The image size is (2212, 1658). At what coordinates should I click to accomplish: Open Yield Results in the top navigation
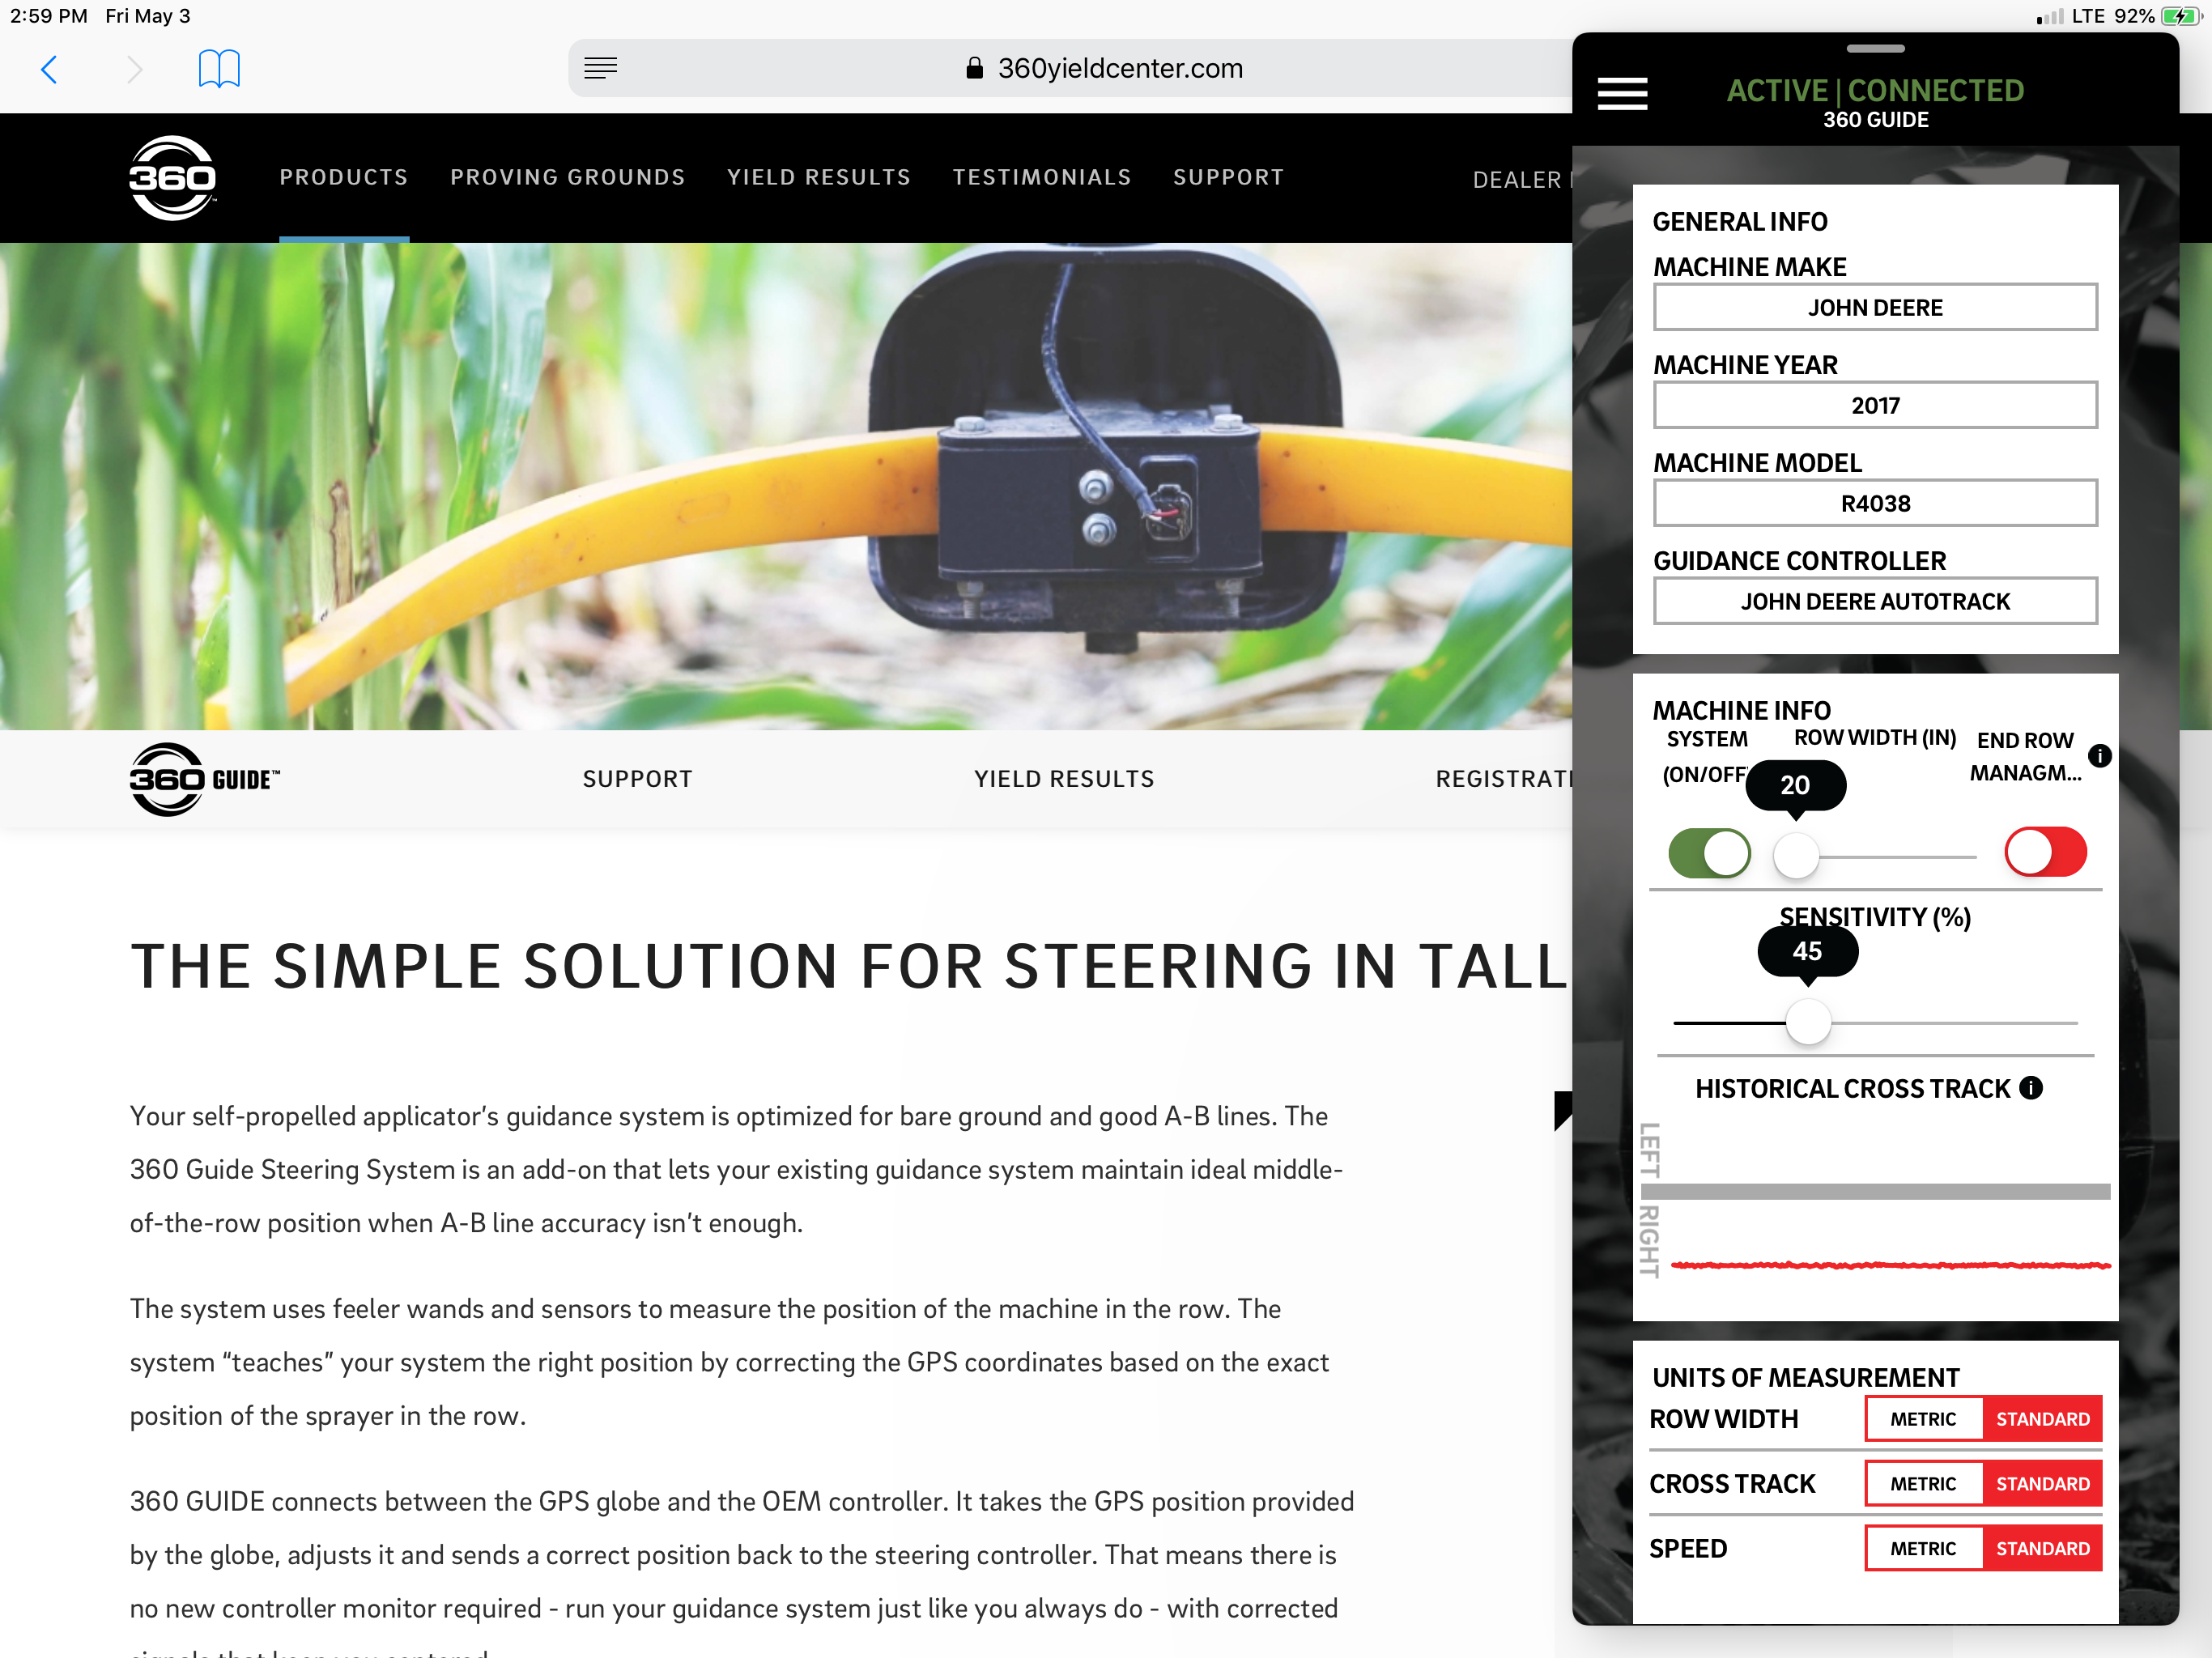pos(819,178)
